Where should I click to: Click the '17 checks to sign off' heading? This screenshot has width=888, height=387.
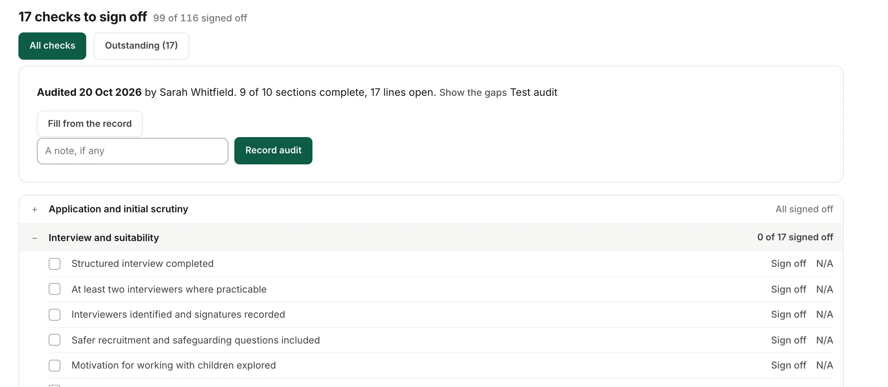(83, 17)
